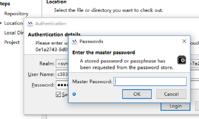Confirm master password with OK
Image resolution: width=199 pixels, height=119 pixels.
point(137,94)
